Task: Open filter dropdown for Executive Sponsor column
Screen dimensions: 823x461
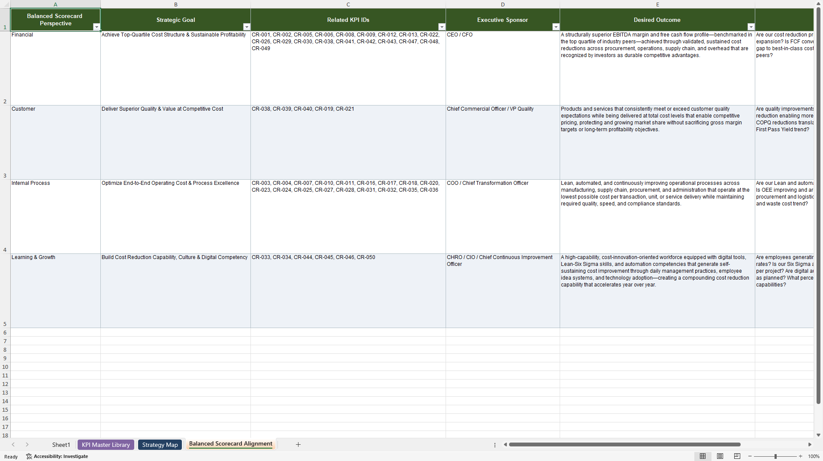Action: point(556,27)
